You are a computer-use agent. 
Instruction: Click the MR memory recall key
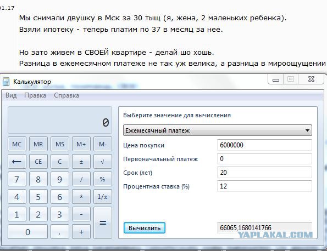38,144
